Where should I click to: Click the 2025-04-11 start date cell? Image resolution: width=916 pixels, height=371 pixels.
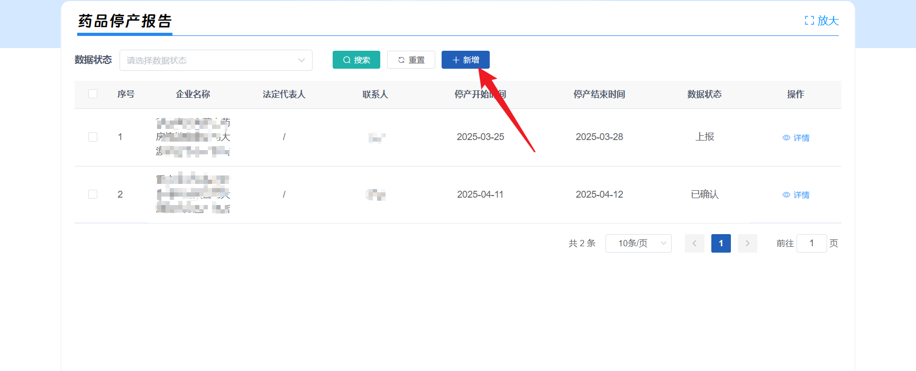coord(480,194)
